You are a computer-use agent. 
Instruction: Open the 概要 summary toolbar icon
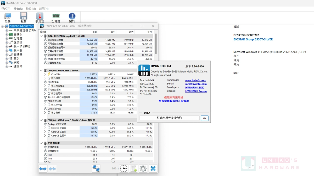click(8, 16)
